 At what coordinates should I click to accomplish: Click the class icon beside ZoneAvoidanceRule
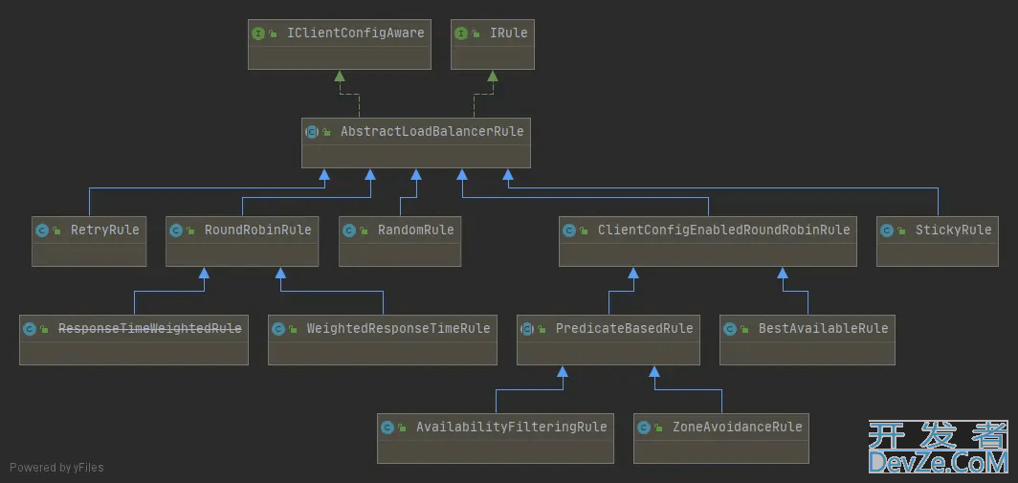point(644,428)
